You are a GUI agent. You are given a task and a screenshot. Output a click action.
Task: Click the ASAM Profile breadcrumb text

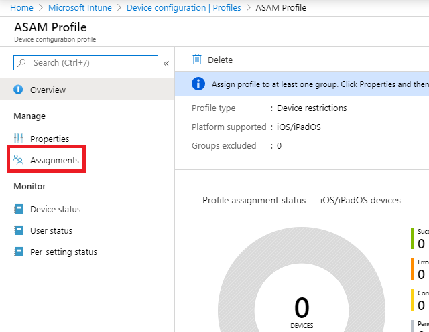point(281,7)
